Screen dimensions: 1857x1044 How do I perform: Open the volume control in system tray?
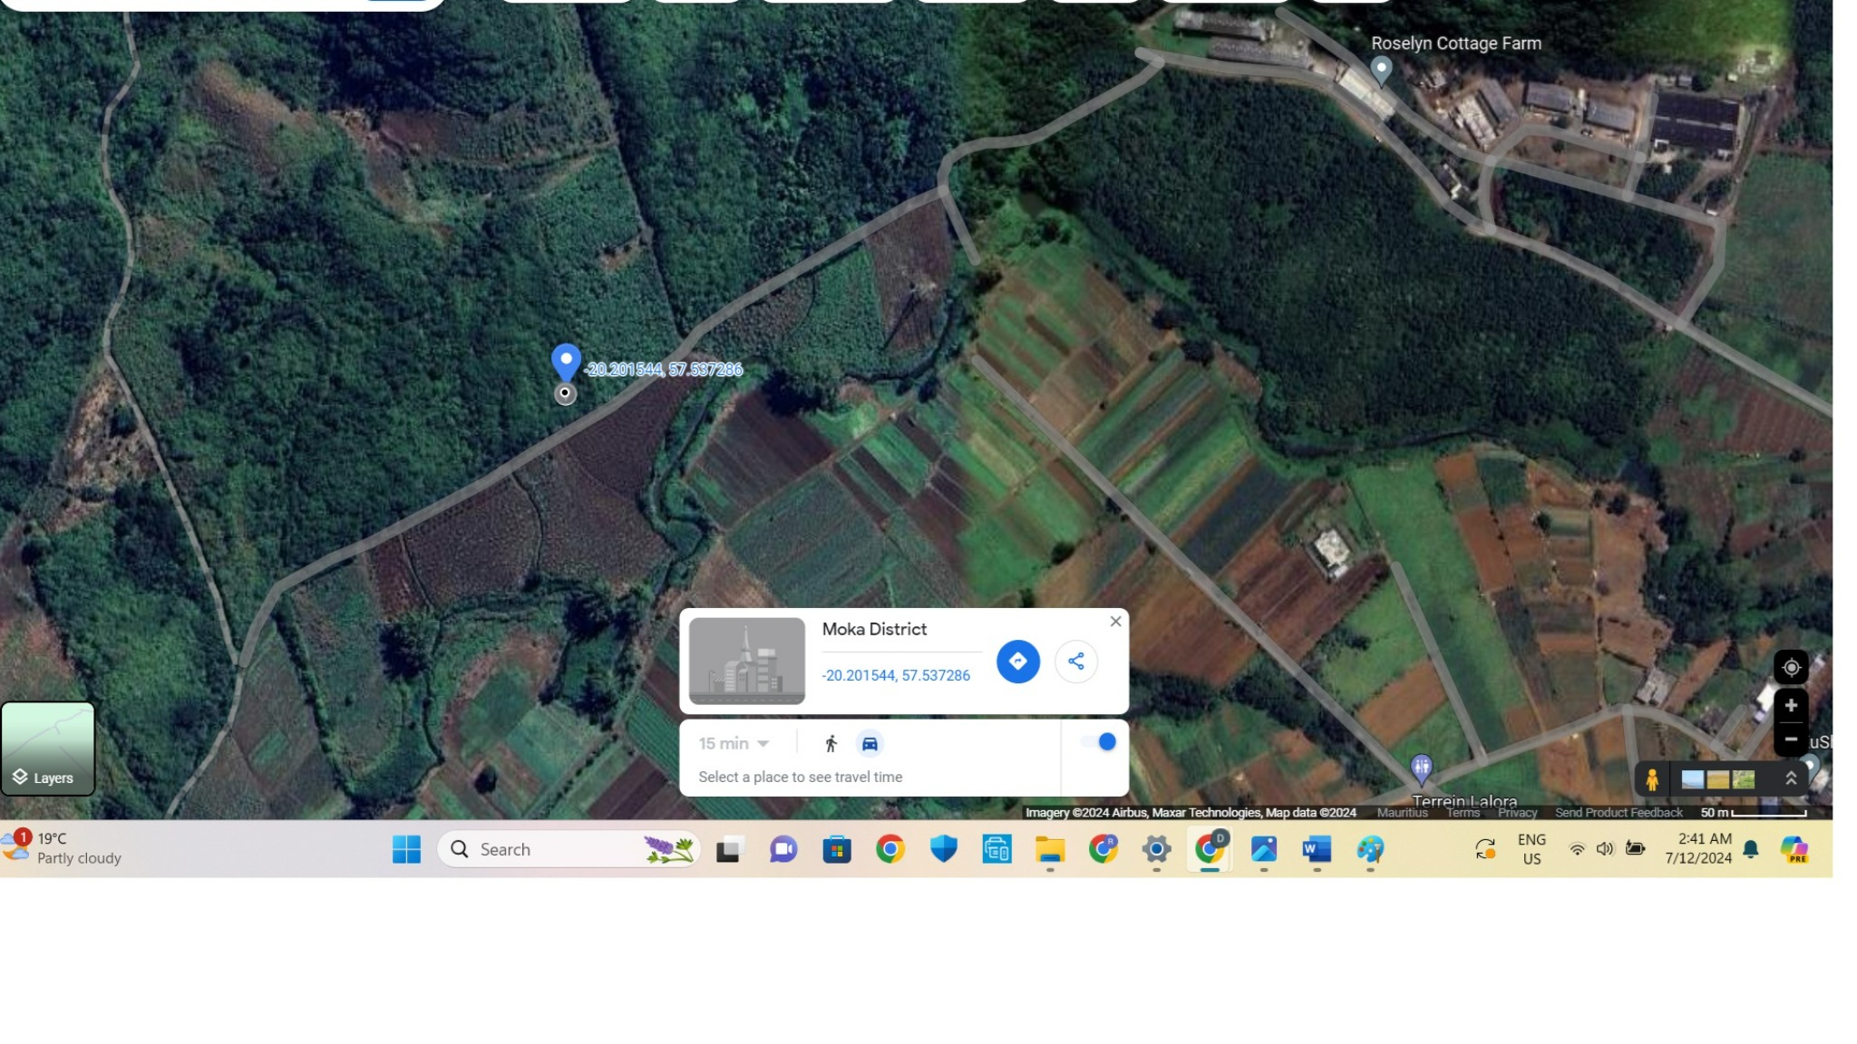pos(1605,849)
